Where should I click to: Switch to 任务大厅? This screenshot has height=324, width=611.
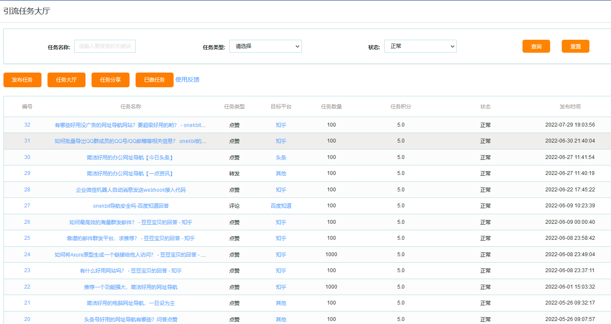(x=66, y=80)
